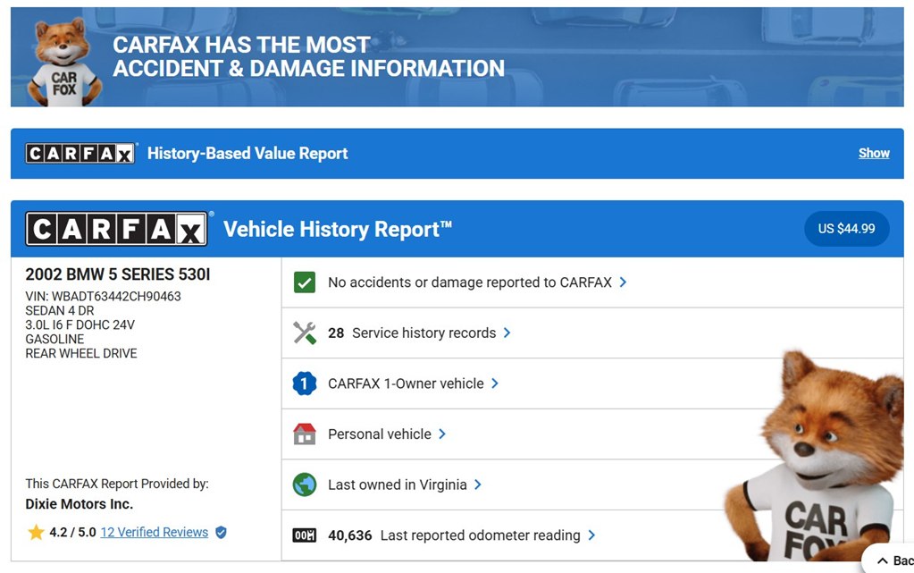The width and height of the screenshot is (914, 573).
Task: Open the 12 Verified Reviews link
Action: [155, 532]
